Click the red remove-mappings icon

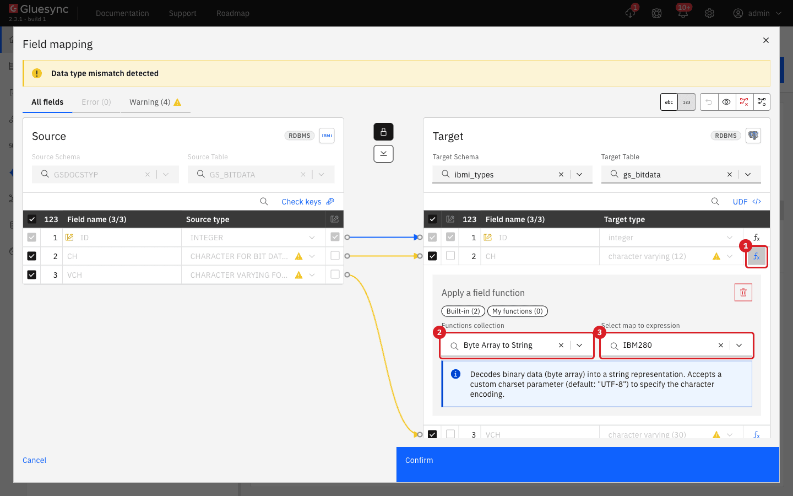(x=744, y=102)
